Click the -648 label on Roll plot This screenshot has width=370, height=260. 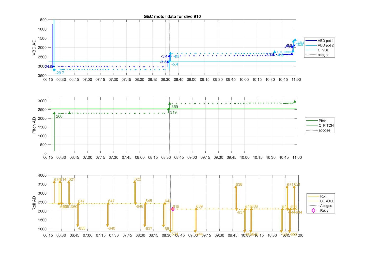(139, 206)
